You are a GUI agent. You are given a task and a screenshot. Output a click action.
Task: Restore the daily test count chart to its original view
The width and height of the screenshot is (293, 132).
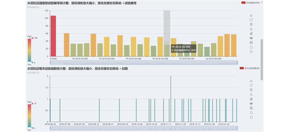tap(251, 85)
